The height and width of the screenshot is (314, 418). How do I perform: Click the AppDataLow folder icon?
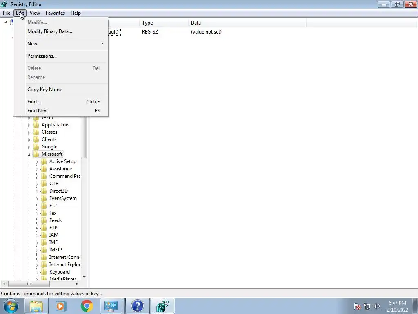pos(36,125)
